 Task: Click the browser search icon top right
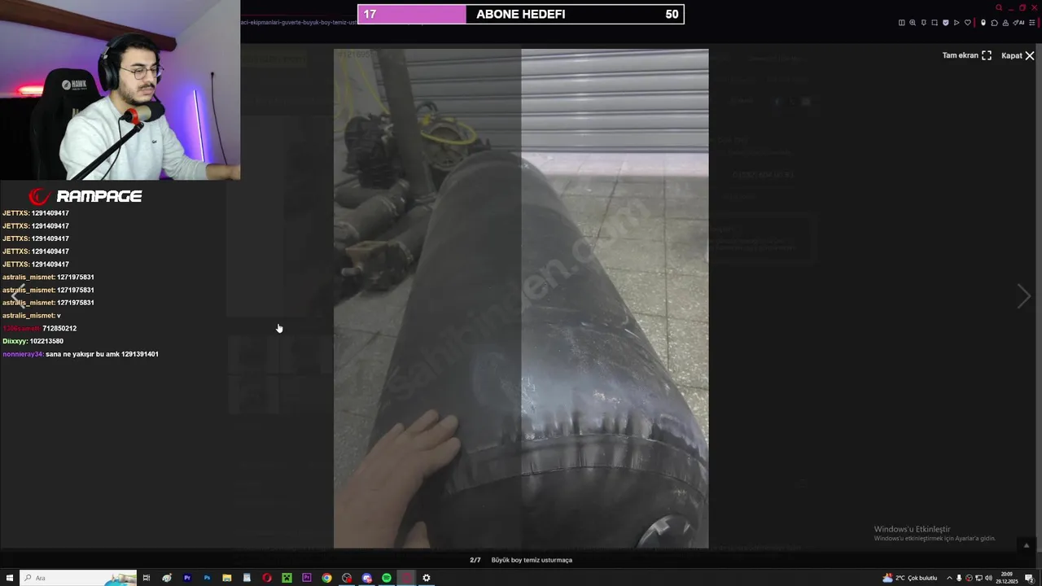(x=999, y=7)
